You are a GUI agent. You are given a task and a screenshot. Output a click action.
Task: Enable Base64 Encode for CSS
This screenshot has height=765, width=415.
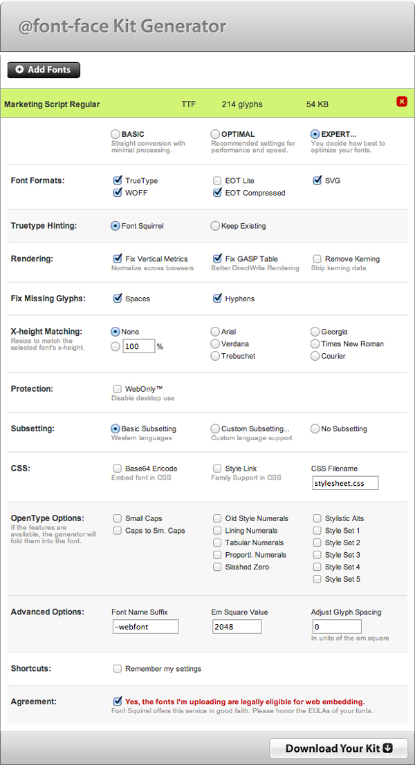tap(118, 469)
